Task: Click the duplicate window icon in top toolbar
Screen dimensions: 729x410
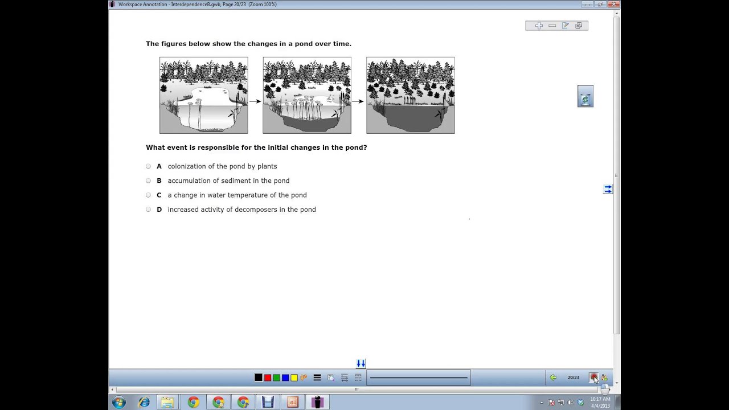Action: 579,26
